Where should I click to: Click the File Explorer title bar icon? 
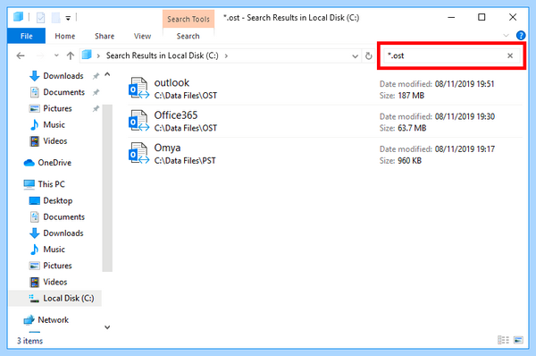[x=19, y=17]
